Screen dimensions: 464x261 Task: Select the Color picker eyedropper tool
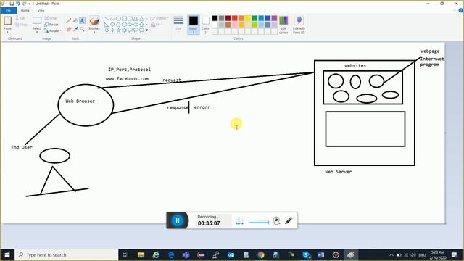click(75, 29)
